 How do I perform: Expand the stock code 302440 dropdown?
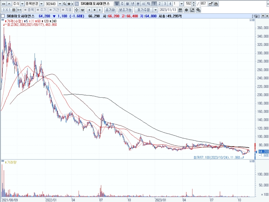(x=60, y=4)
